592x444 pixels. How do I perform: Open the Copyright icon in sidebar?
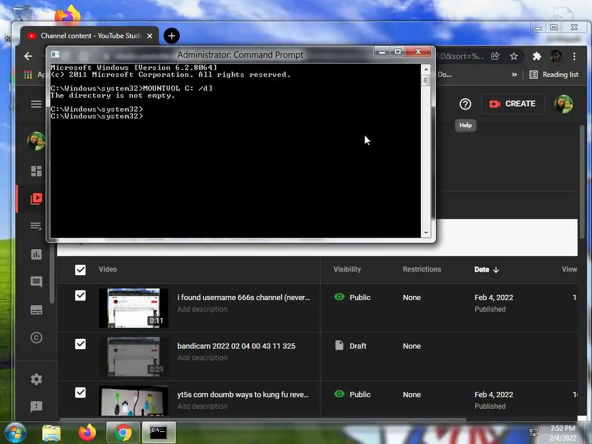point(36,338)
